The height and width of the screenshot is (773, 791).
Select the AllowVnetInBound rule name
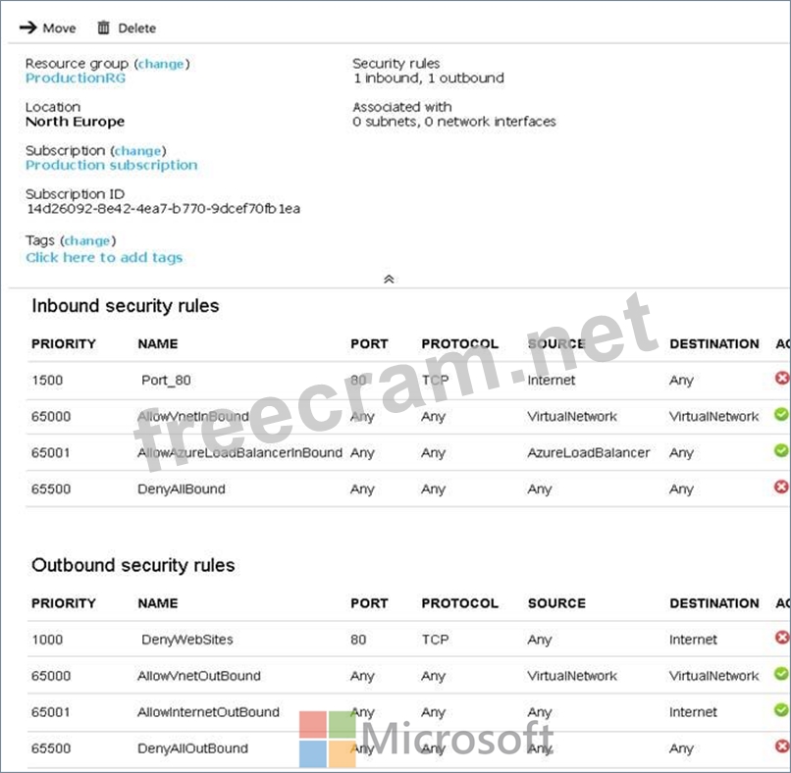tap(193, 417)
